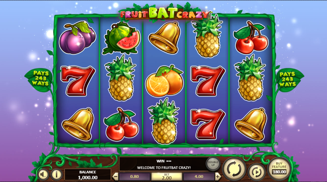Click the plum symbol on first reel

point(78,38)
